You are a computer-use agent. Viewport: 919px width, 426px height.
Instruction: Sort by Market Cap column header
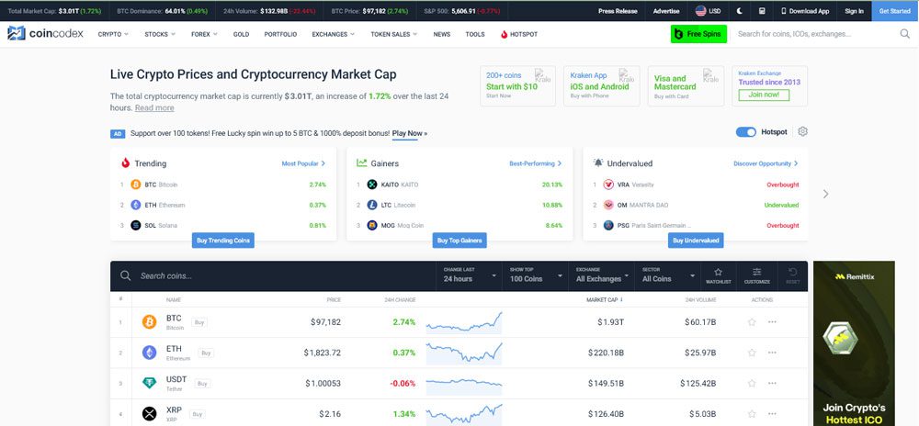605,299
